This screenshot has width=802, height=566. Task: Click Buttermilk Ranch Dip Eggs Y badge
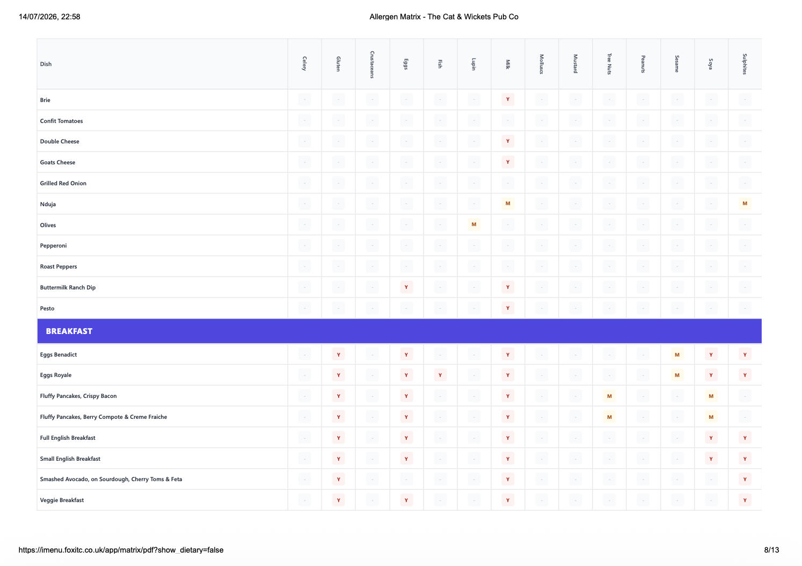pyautogui.click(x=406, y=287)
